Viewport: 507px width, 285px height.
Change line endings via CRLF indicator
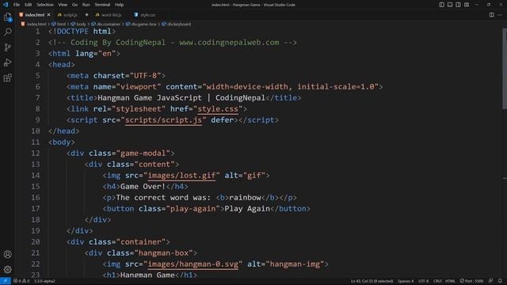[x=437, y=281]
